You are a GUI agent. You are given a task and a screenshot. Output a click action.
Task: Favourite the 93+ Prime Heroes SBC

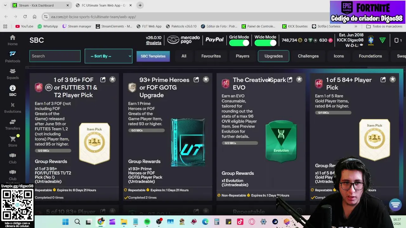[206, 79]
